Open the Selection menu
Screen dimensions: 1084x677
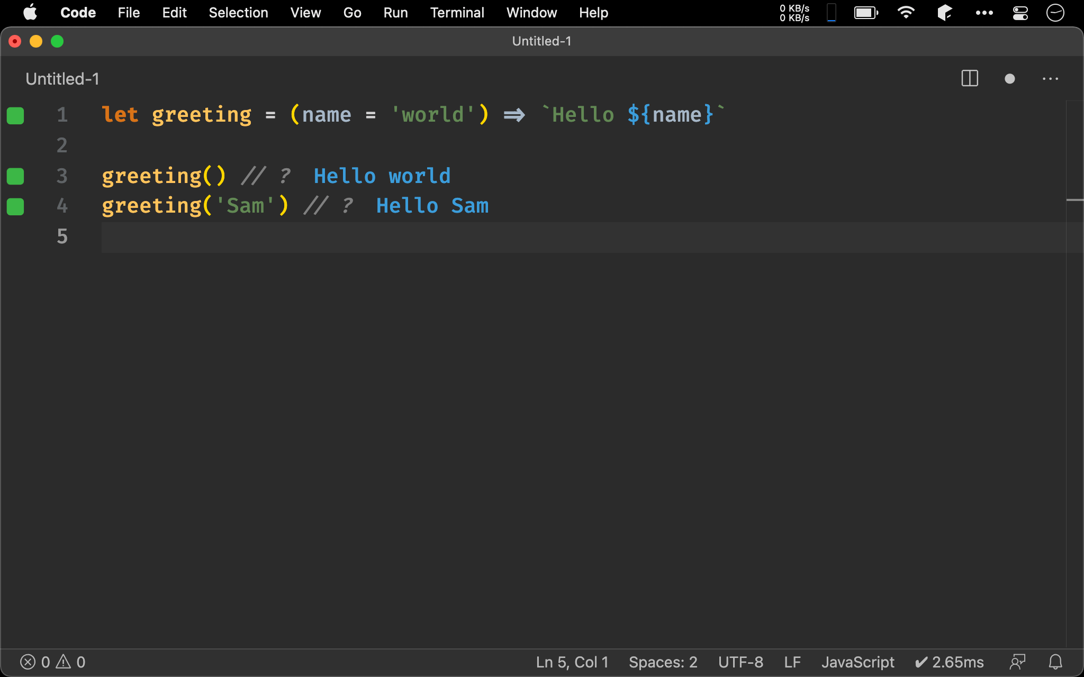(x=238, y=13)
